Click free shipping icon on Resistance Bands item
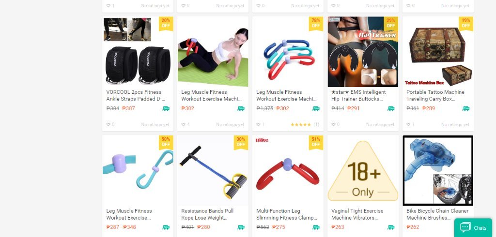This screenshot has width=496, height=237. pos(241,227)
